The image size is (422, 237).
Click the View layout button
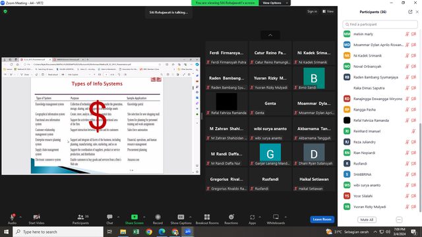pos(328,11)
